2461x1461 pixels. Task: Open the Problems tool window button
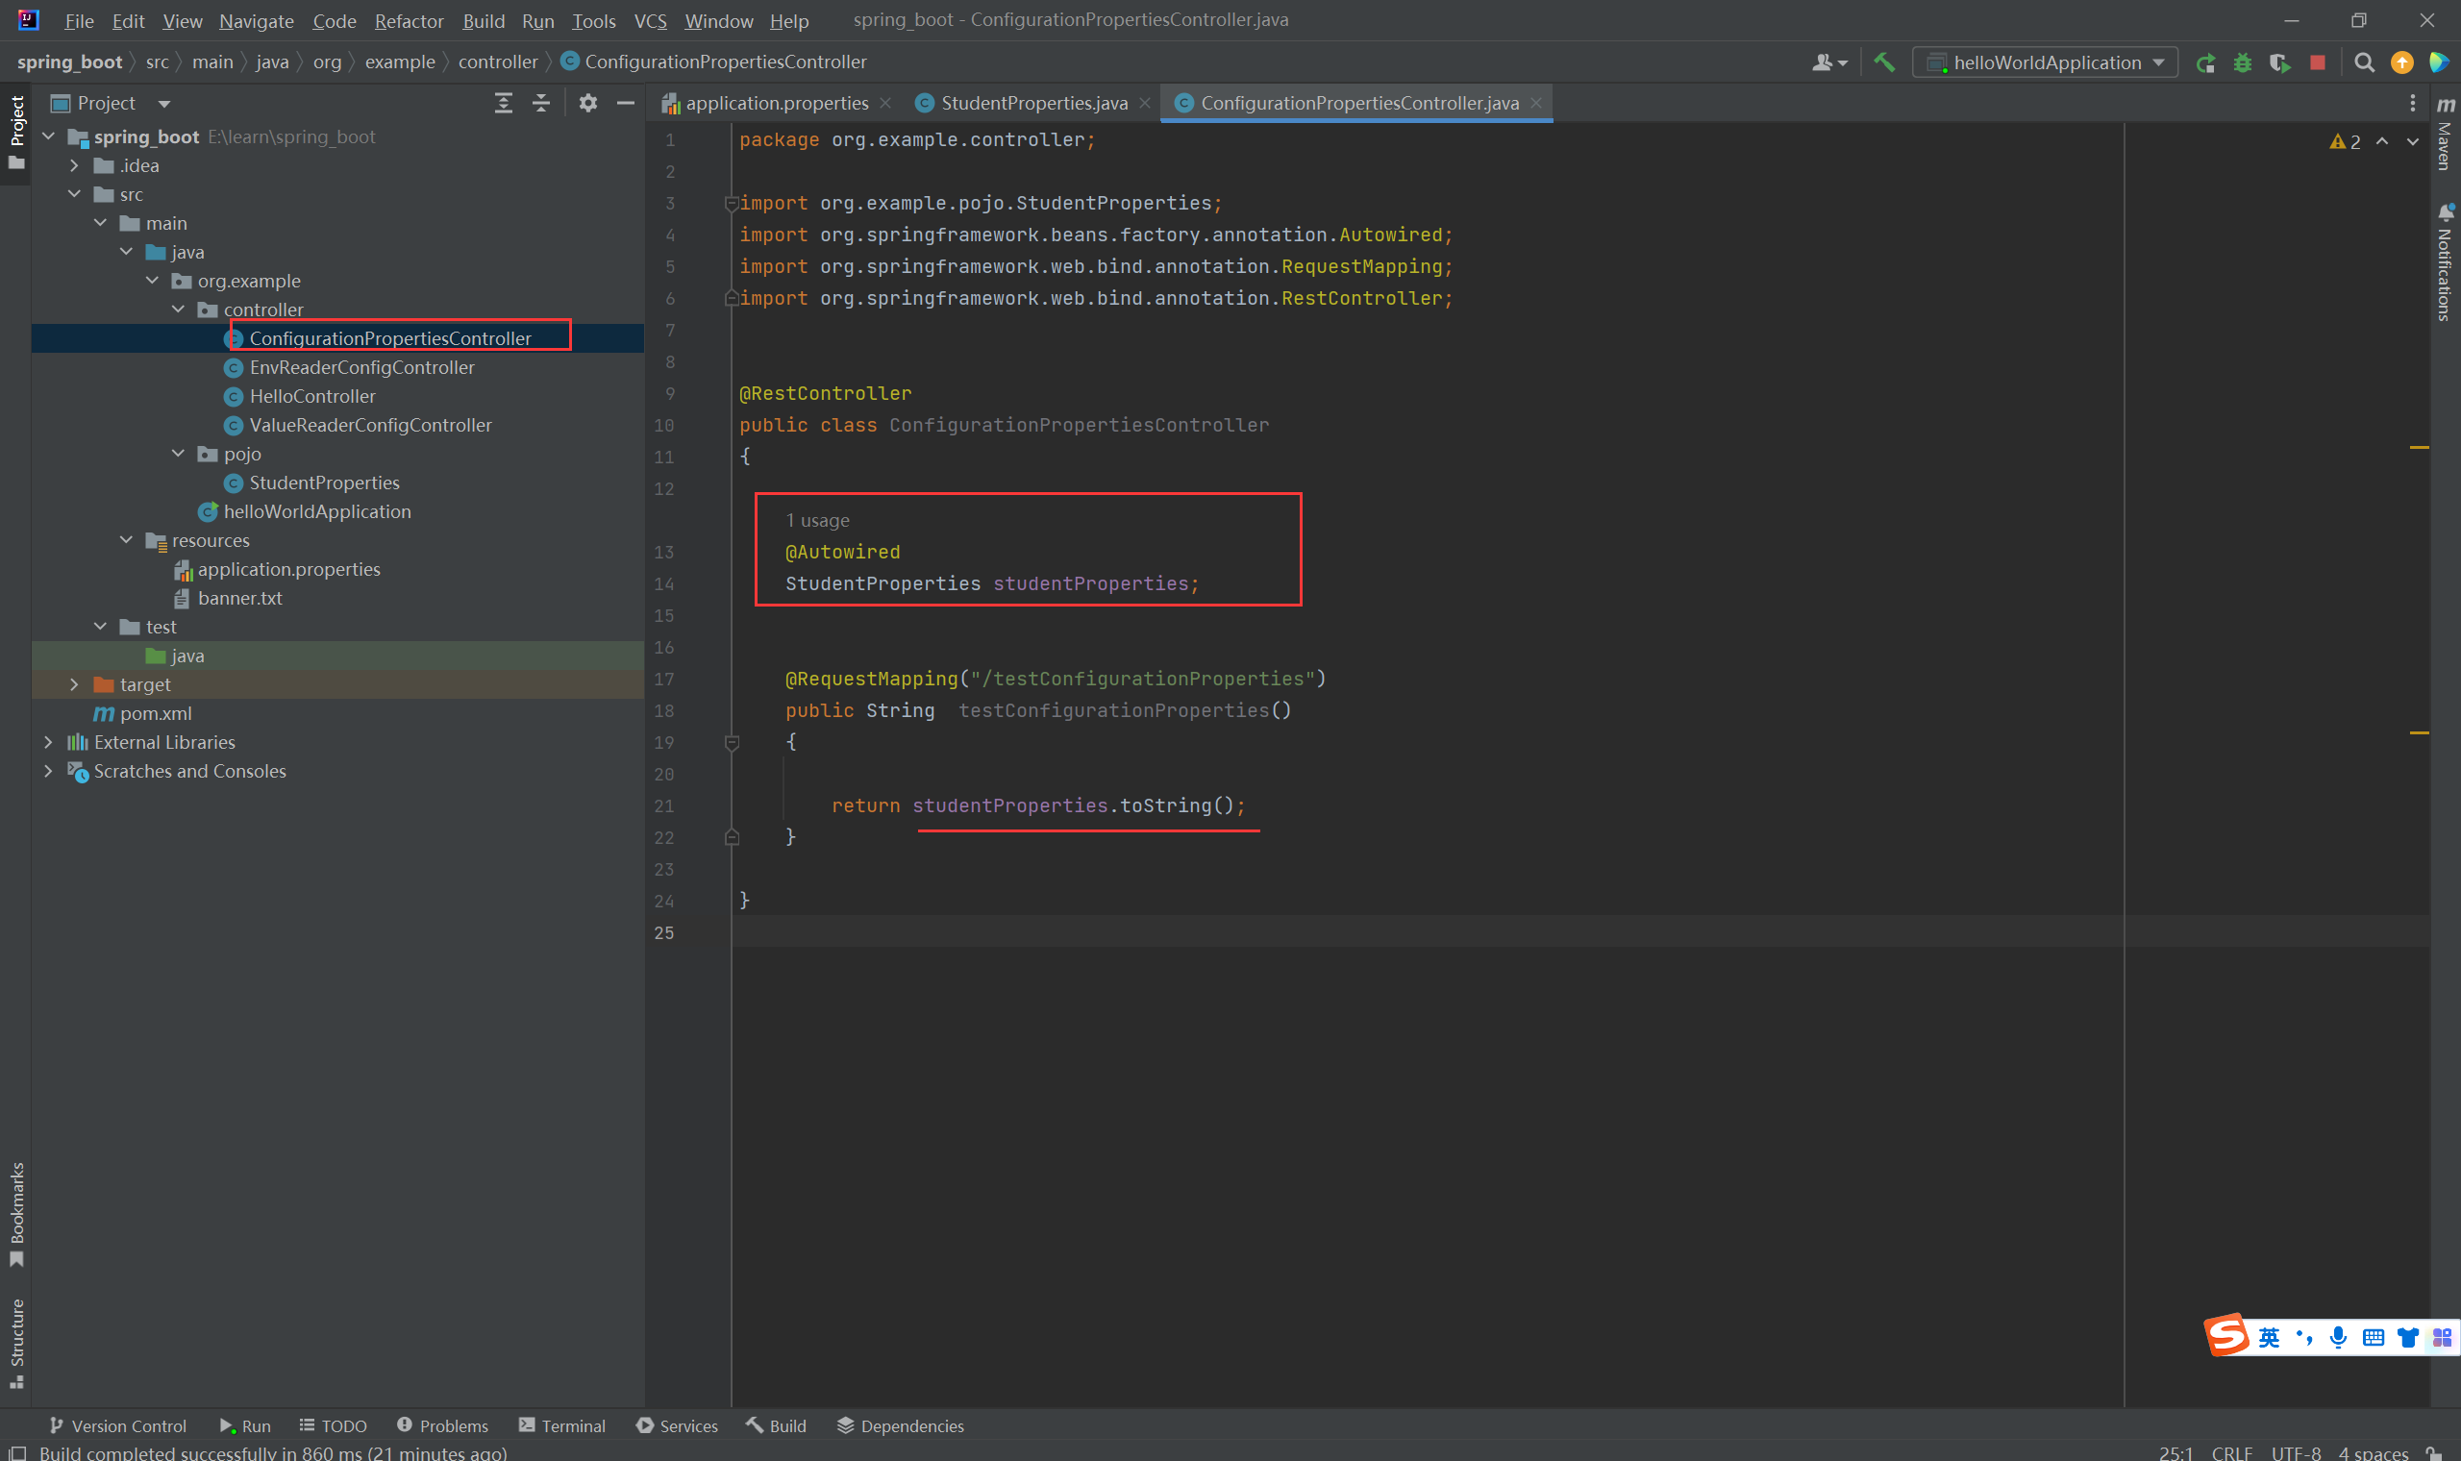(442, 1425)
